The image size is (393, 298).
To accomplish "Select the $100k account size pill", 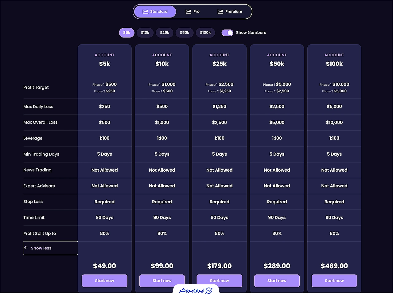I will pyautogui.click(x=205, y=33).
